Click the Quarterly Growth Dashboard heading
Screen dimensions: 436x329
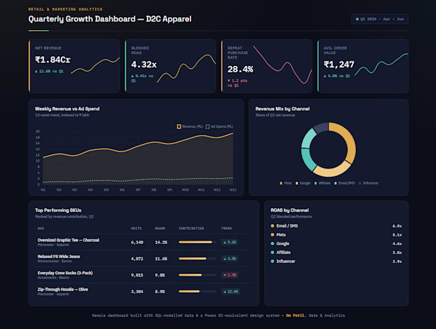click(110, 19)
